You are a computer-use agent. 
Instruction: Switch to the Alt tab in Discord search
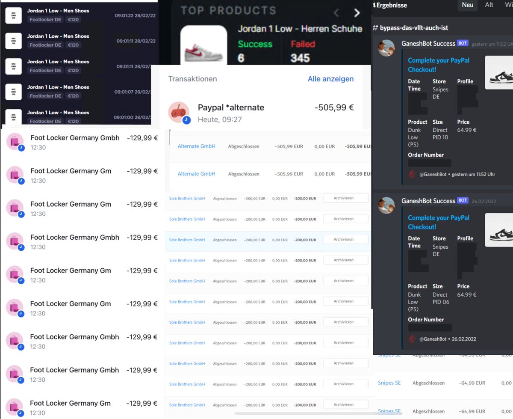[x=489, y=5]
